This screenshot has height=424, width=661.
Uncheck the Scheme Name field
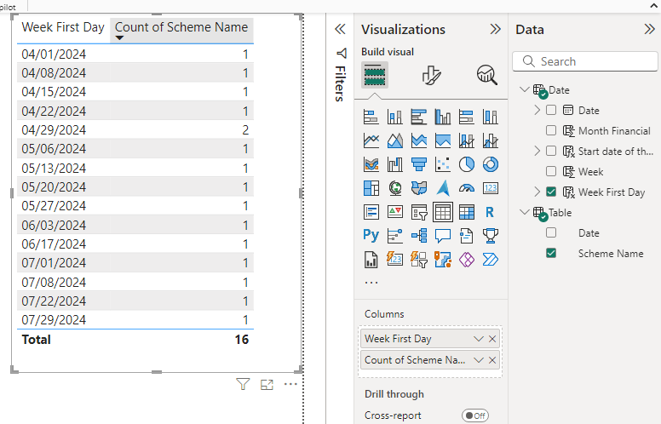tap(551, 253)
